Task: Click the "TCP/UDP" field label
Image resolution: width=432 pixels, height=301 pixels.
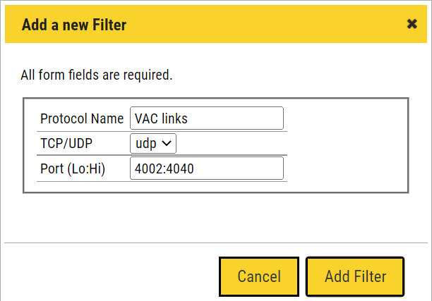Action: [66, 143]
